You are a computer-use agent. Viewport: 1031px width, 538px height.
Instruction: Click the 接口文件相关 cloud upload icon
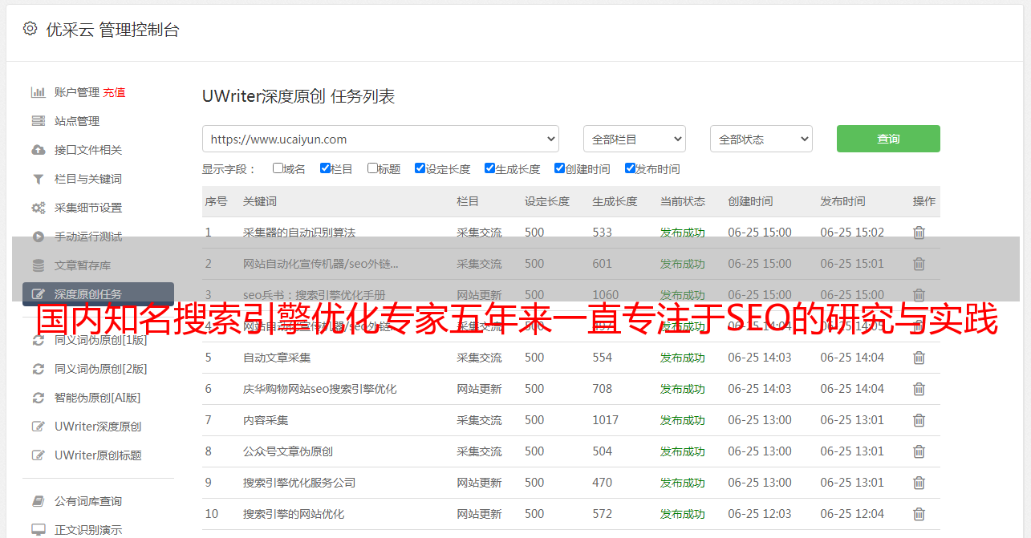[38, 150]
